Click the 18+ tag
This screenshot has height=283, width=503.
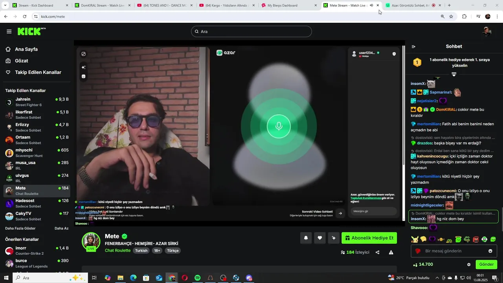tap(157, 250)
